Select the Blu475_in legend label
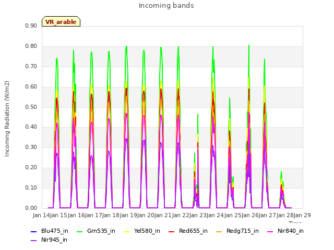Image resolution: width=334 pixels, height=250 pixels. [x=55, y=231]
